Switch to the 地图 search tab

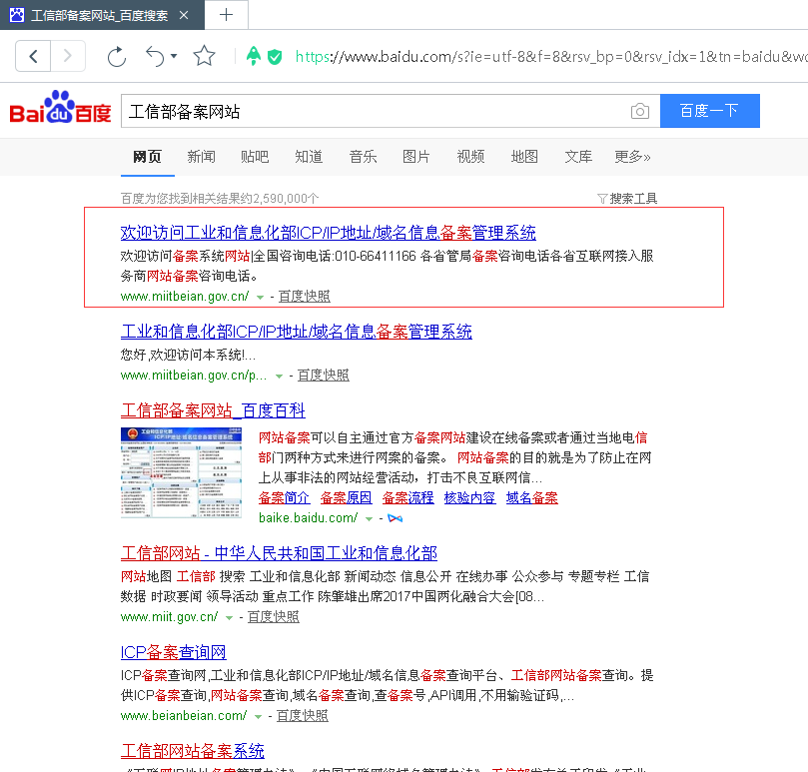click(x=524, y=157)
